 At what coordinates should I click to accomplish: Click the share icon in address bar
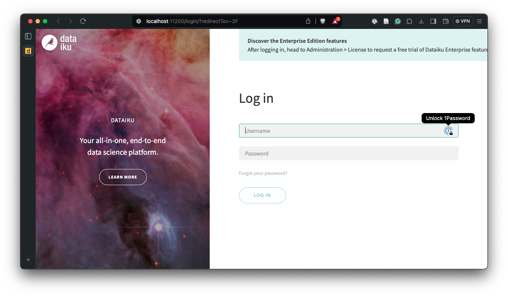coord(308,21)
